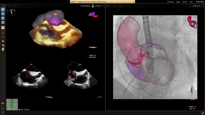Click the circular refresh icon beside X-Ray 1

[190, 6]
